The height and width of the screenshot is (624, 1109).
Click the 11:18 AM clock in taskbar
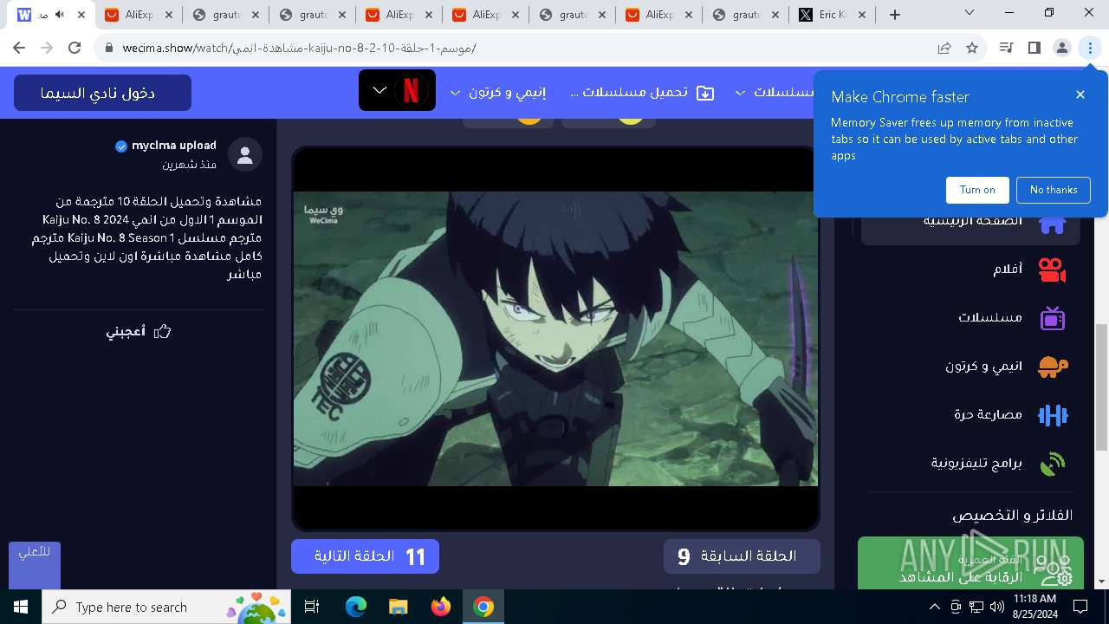click(1034, 599)
